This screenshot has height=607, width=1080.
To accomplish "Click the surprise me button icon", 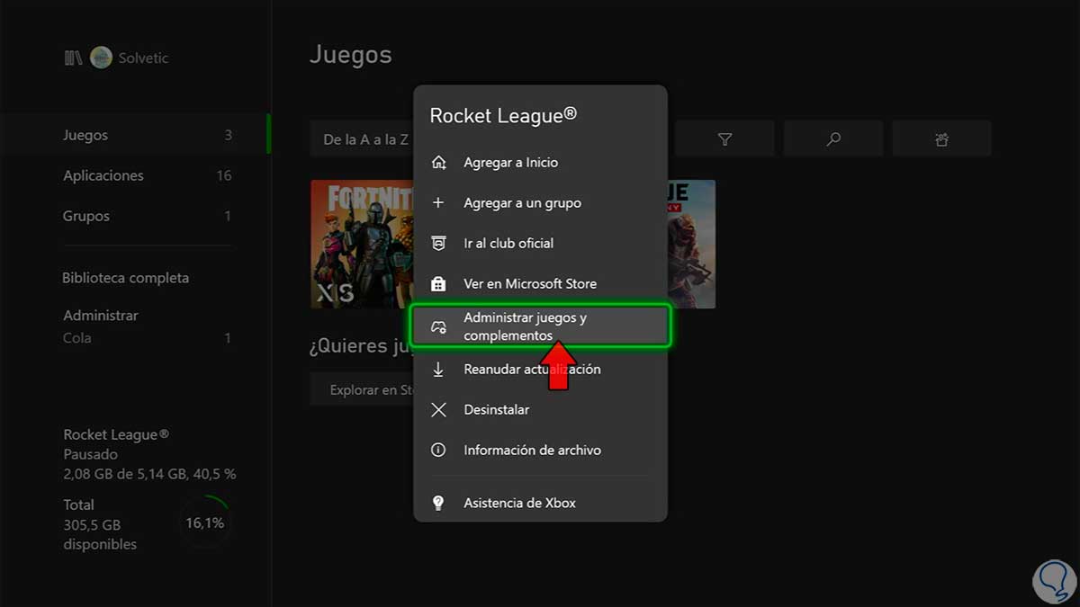I will click(x=941, y=139).
